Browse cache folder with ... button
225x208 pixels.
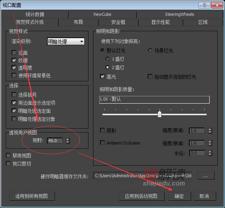point(206,176)
